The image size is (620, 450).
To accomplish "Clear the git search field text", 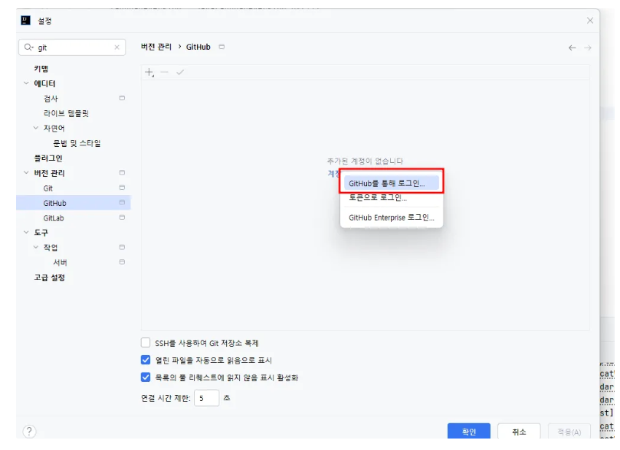I will click(116, 47).
